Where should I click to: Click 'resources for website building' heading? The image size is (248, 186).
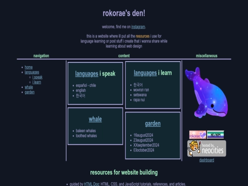click(x=124, y=172)
